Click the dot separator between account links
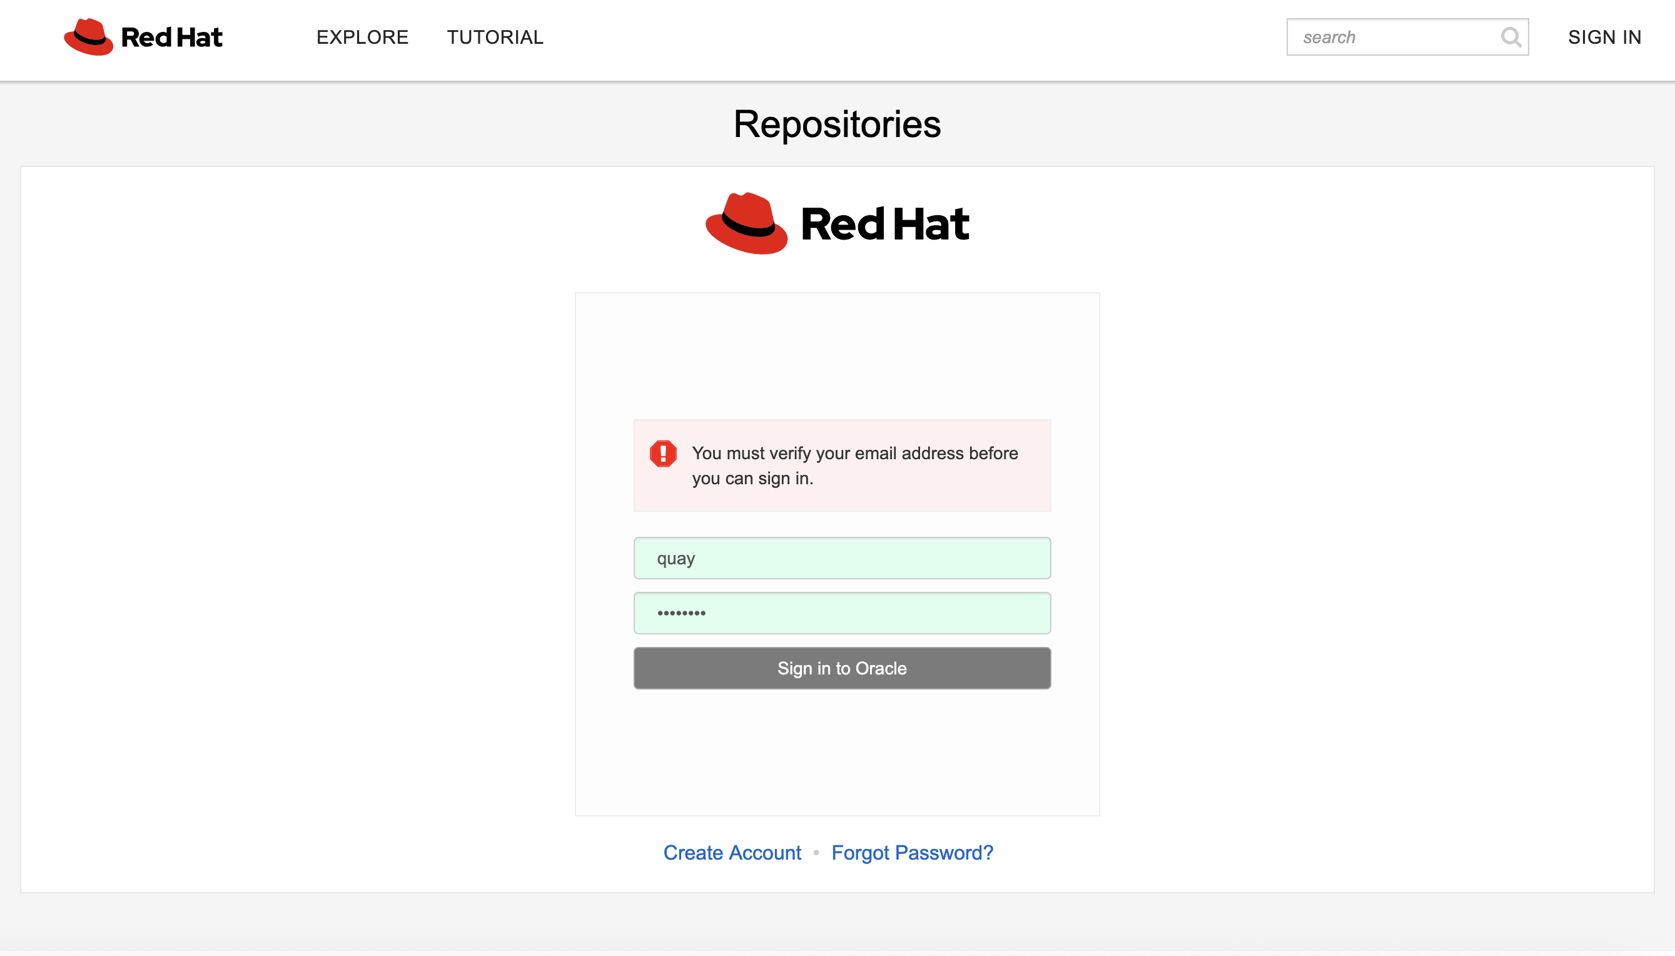1675x956 pixels. pos(816,852)
